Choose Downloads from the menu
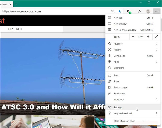 [x=133, y=56]
